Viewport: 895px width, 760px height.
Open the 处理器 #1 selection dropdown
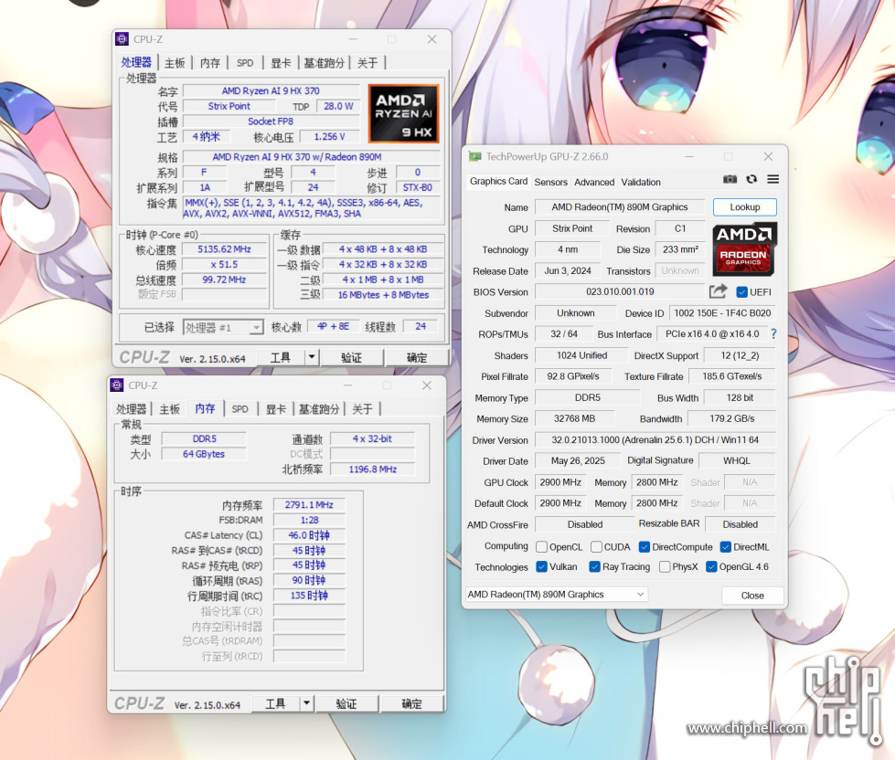[223, 327]
